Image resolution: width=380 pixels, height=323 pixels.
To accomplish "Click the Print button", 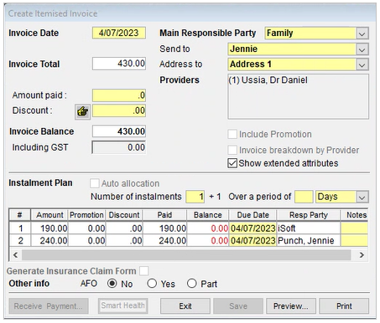I will point(344,306).
